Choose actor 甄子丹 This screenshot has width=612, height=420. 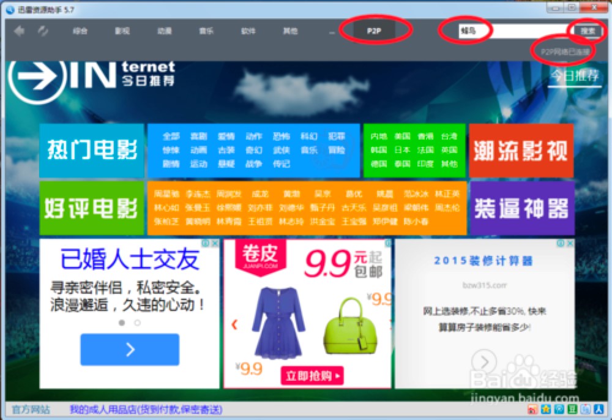tap(323, 208)
